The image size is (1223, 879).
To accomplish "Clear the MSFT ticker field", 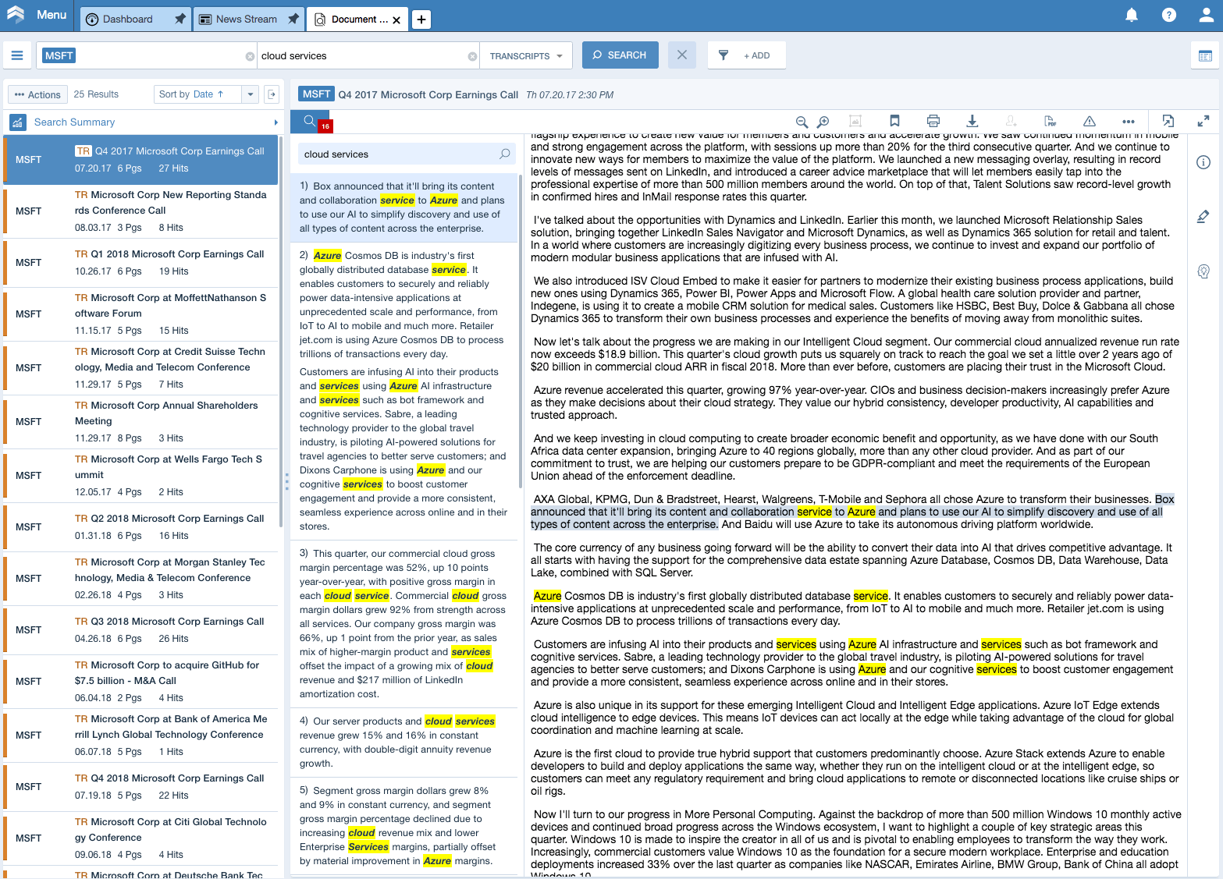I will pos(250,56).
